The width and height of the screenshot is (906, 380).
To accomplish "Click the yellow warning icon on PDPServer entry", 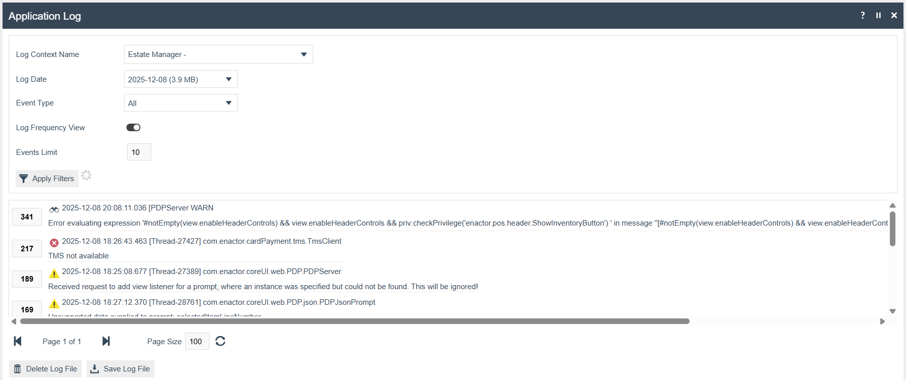I will (54, 273).
